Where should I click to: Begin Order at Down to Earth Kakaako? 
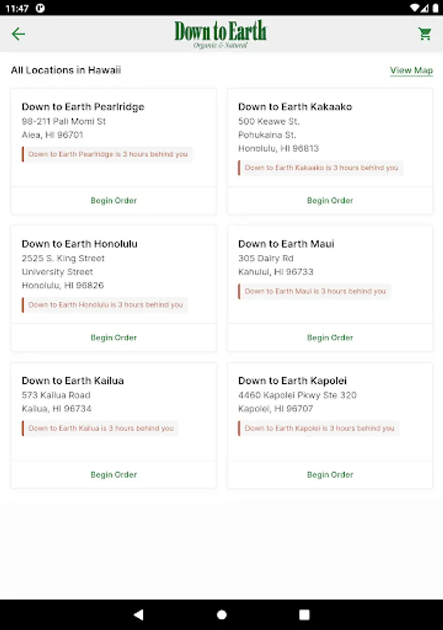point(330,201)
